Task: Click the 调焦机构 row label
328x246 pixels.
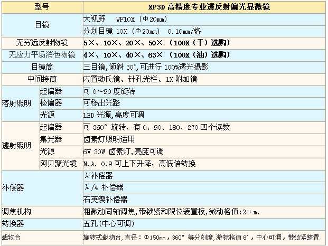Action: [41, 211]
